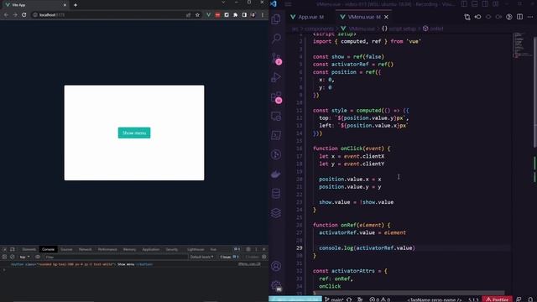Click the Open Changes editor action icon
This screenshot has height=302, width=537.
click(467, 17)
